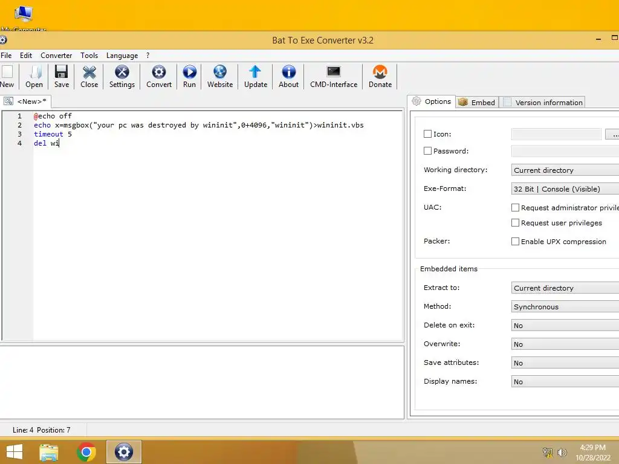Screen dimensions: 619x464
Task: Open the About toolbar icon
Action: 288,77
